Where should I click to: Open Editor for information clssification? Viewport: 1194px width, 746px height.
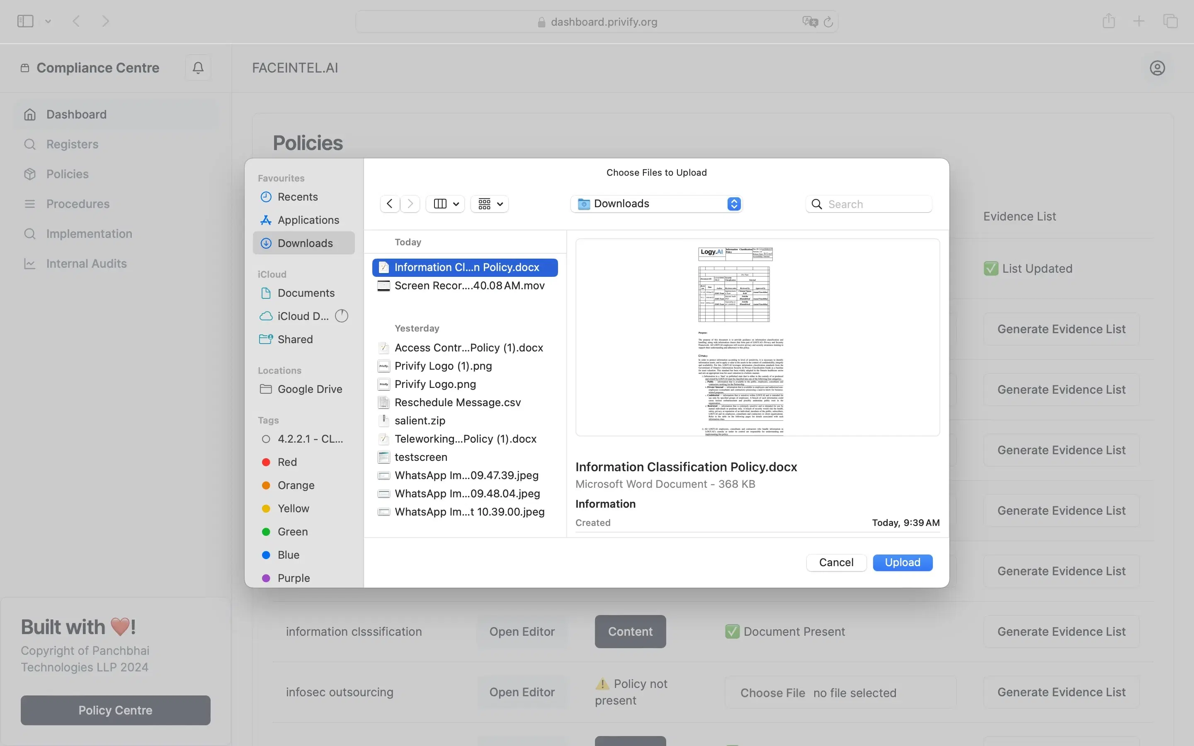point(522,632)
